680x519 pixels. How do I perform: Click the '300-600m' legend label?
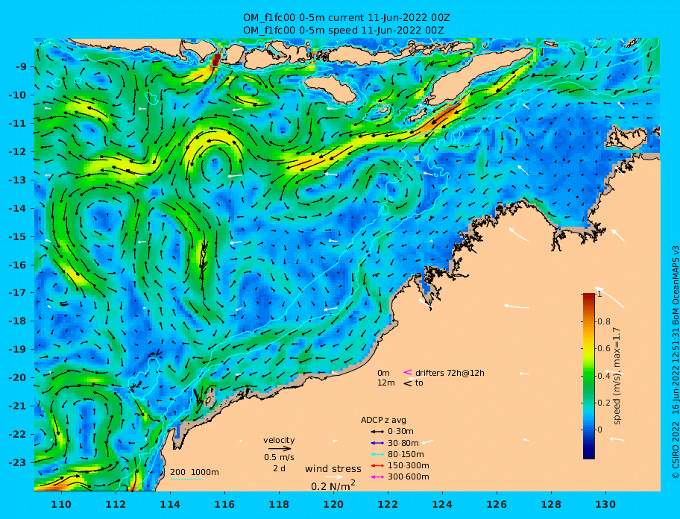tap(408, 477)
